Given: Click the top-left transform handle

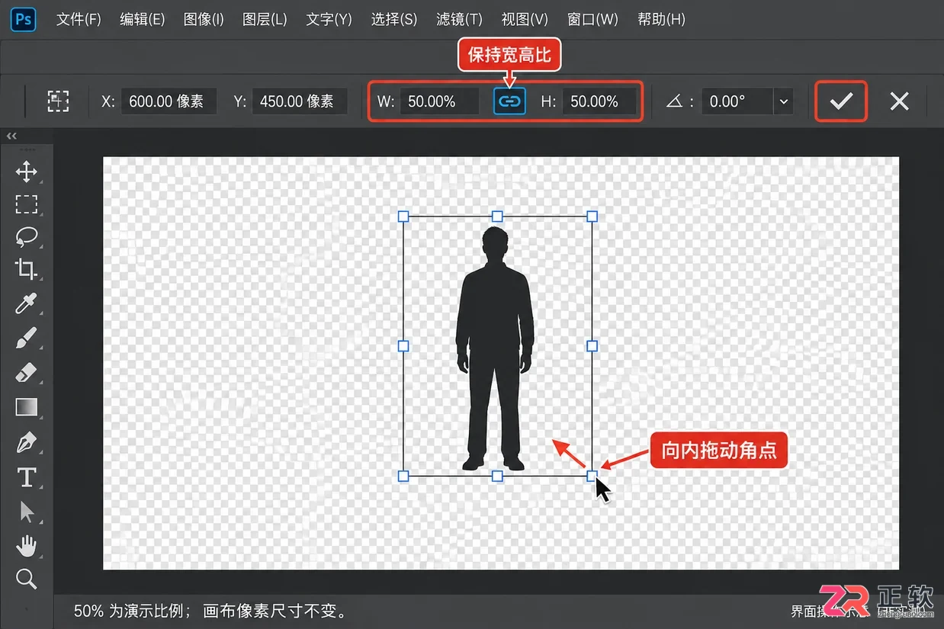Looking at the screenshot, I should (x=403, y=217).
